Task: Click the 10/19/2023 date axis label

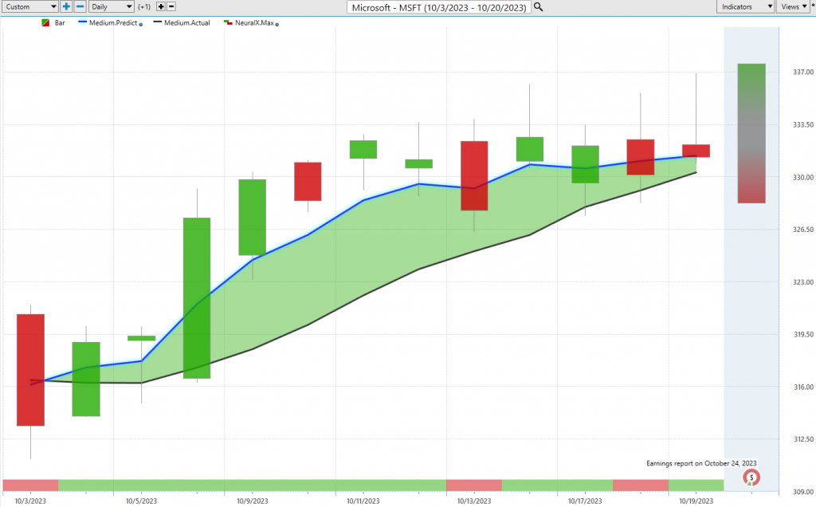Action: [x=696, y=501]
